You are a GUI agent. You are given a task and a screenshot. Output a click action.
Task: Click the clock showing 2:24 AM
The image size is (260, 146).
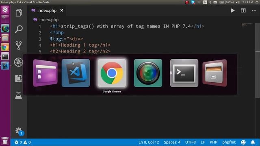247,2
